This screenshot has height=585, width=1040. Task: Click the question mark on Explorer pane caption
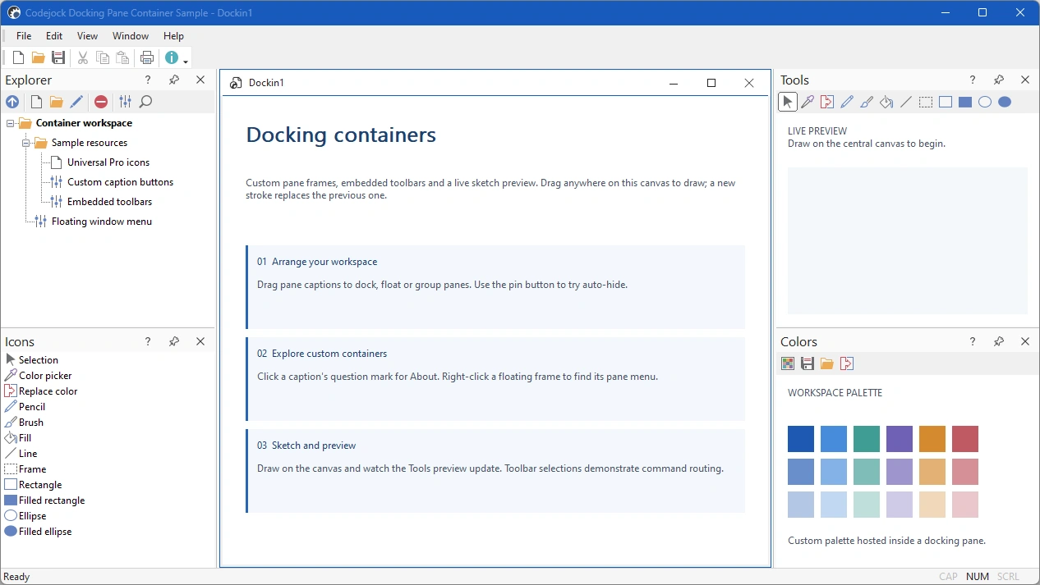click(148, 80)
